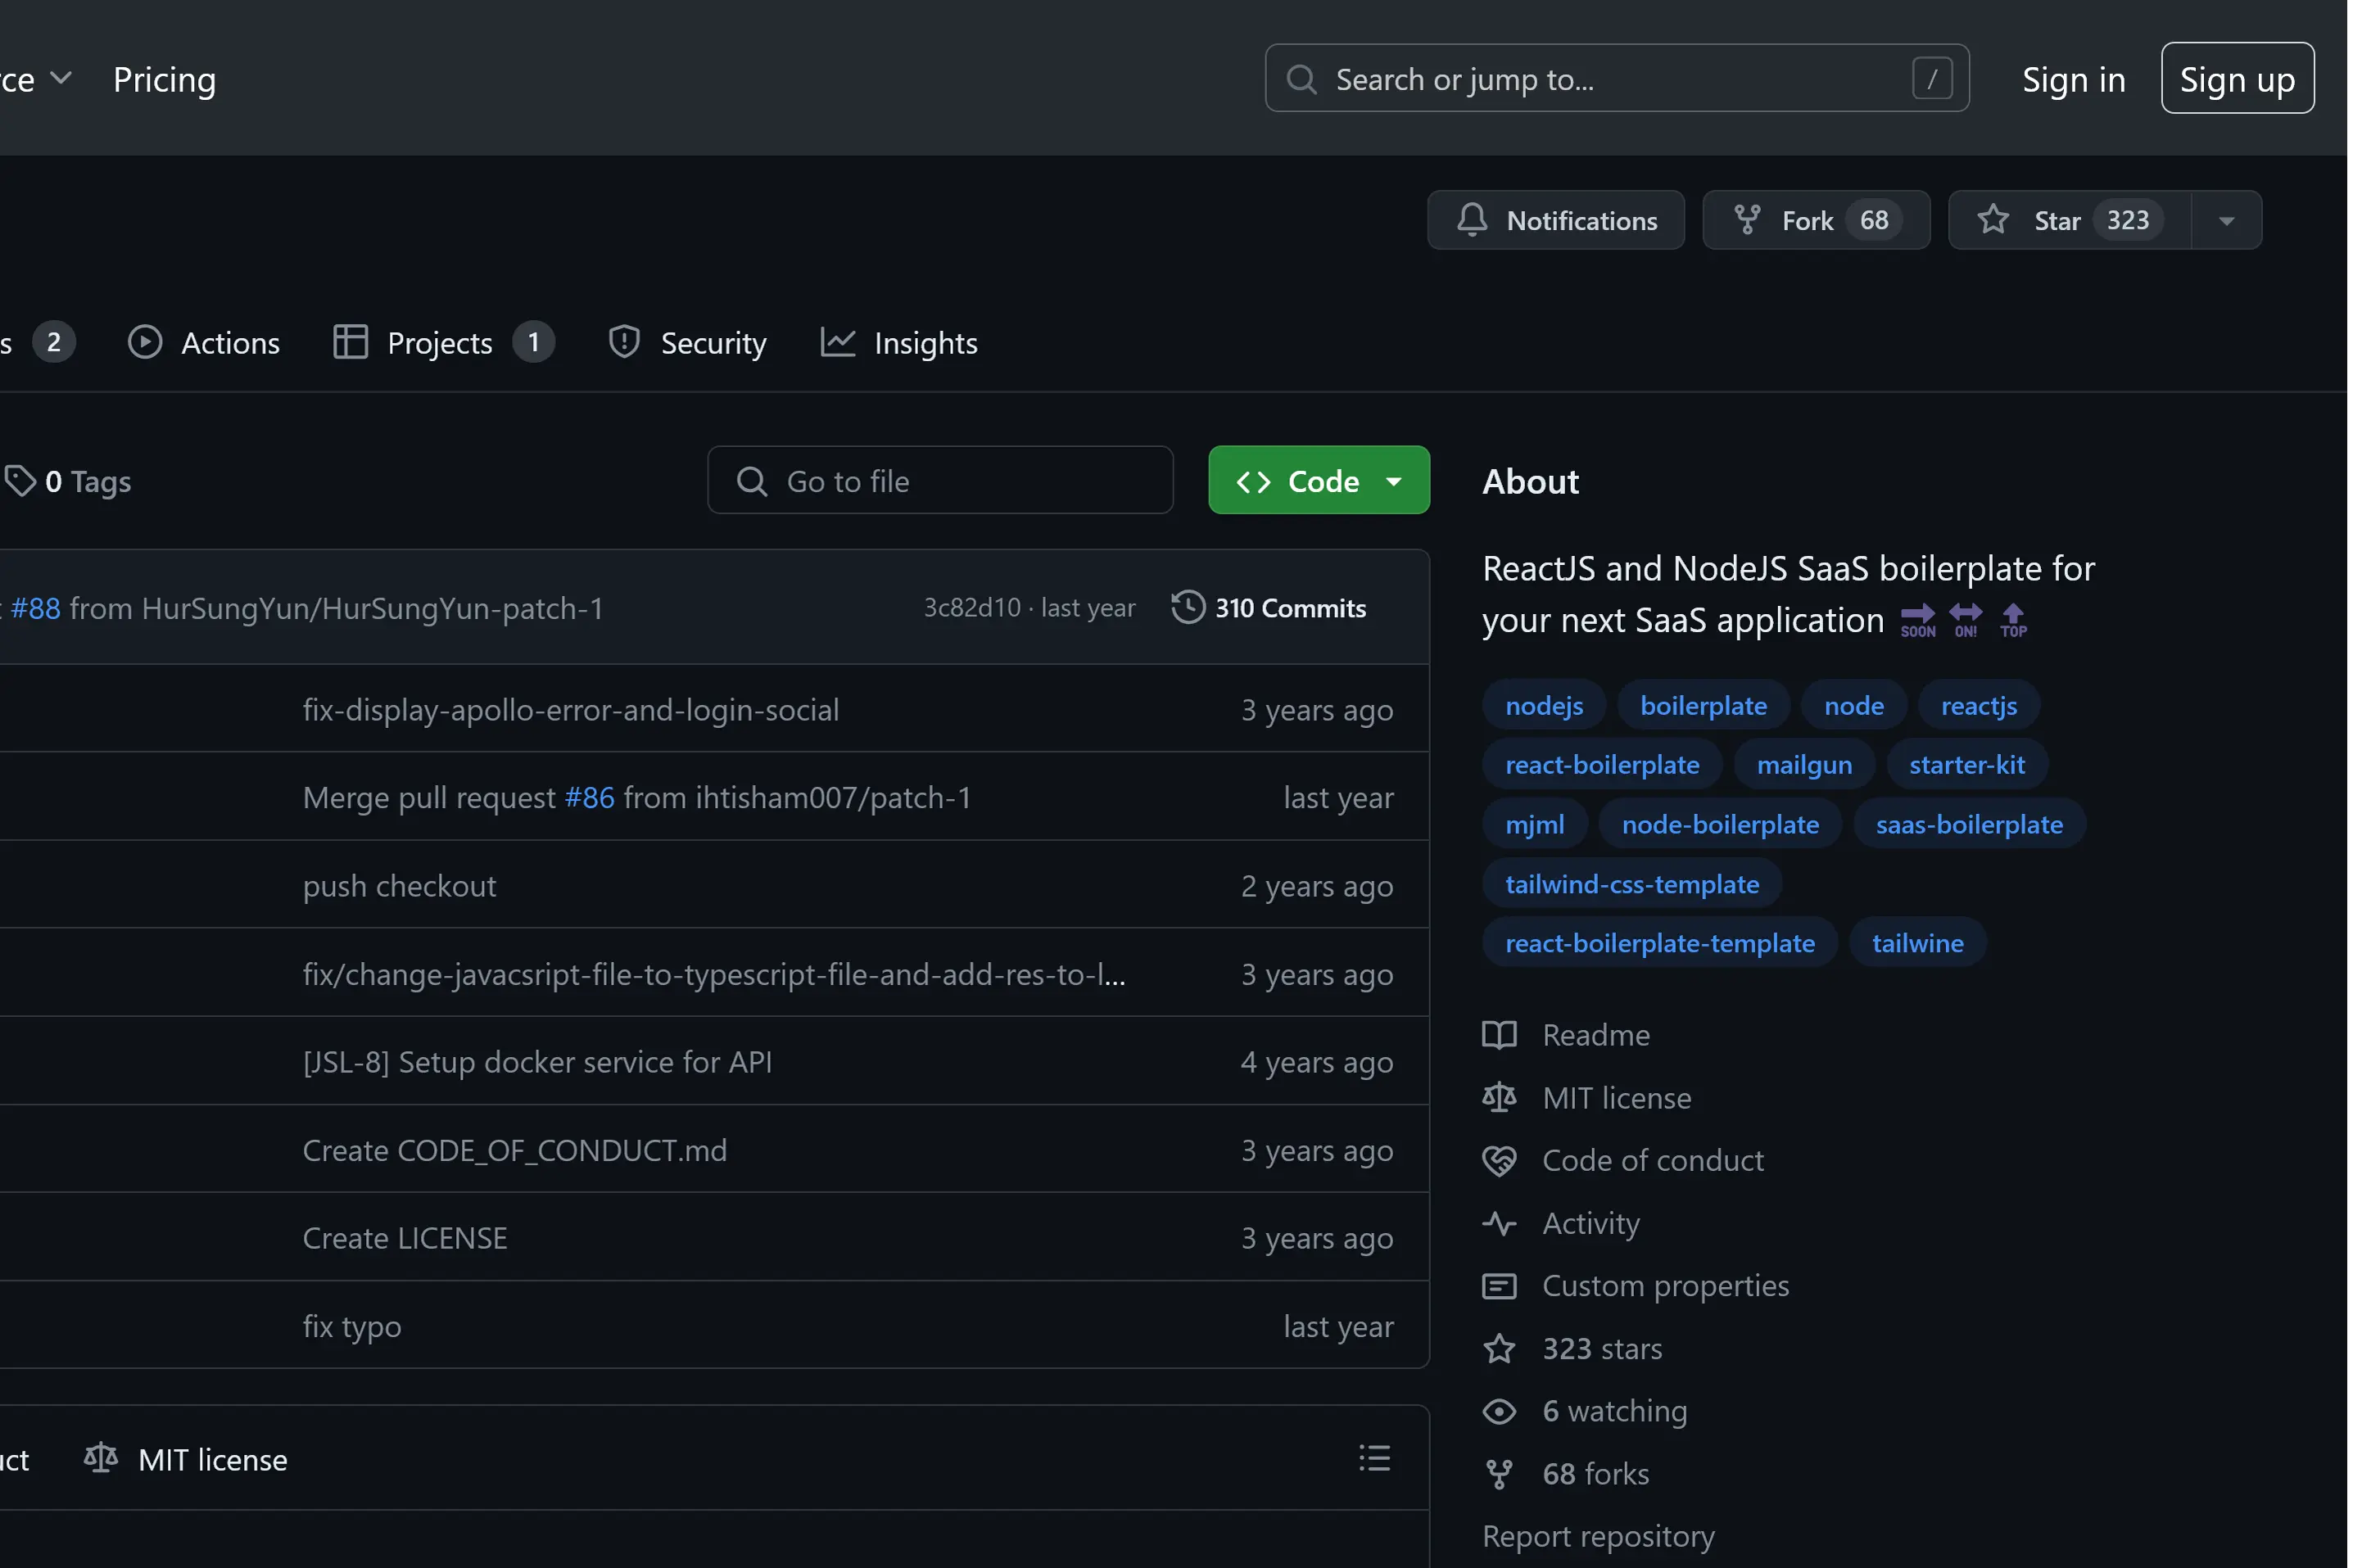Open the green Code dropdown
The image size is (2353, 1568).
coord(1318,481)
